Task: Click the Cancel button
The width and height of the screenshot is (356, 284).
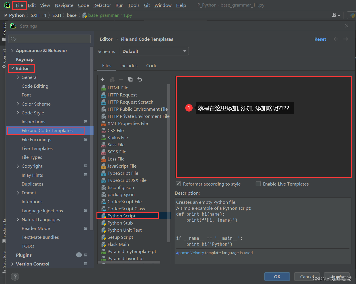Action: coord(307,277)
